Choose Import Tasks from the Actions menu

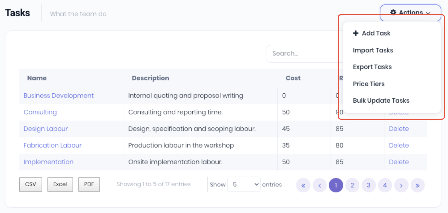pos(373,50)
